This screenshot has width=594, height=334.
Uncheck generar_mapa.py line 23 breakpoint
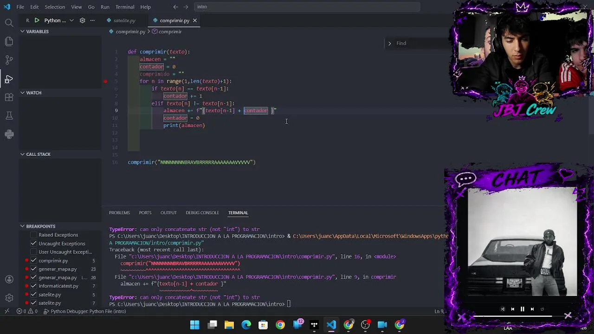33,269
